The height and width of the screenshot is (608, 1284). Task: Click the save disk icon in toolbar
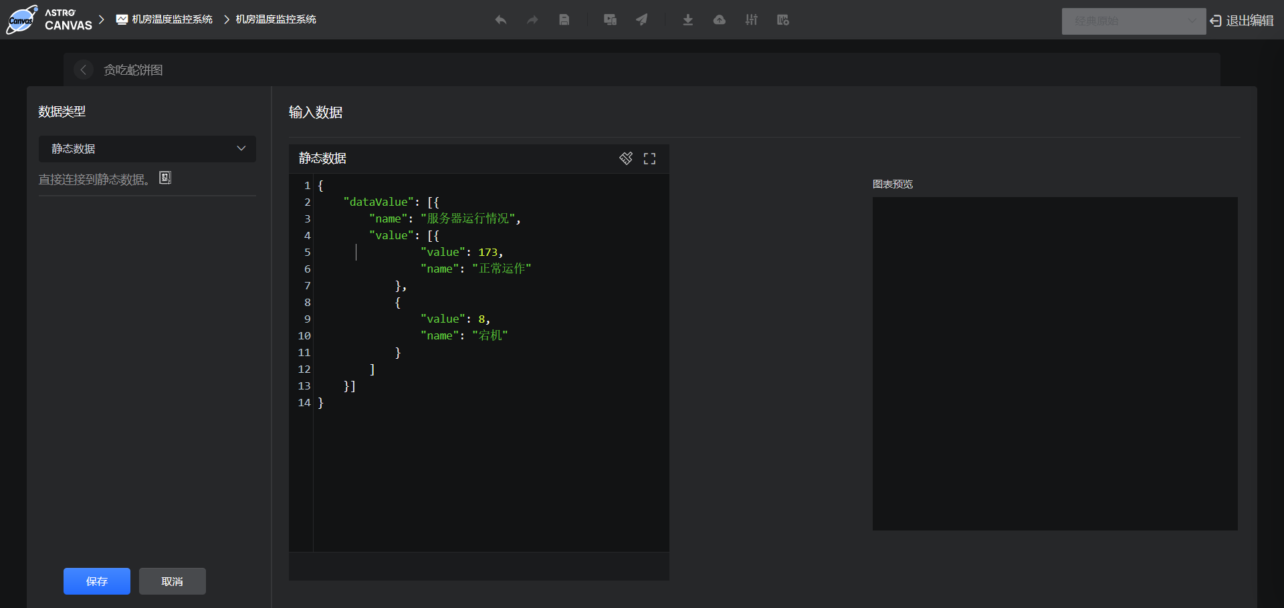(x=564, y=20)
